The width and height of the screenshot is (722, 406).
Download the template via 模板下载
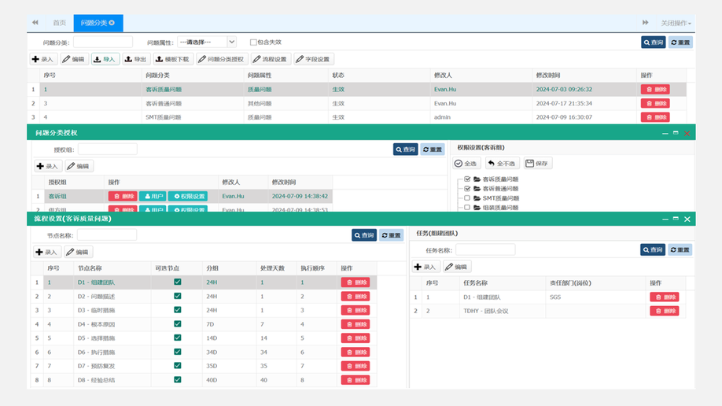coord(172,59)
